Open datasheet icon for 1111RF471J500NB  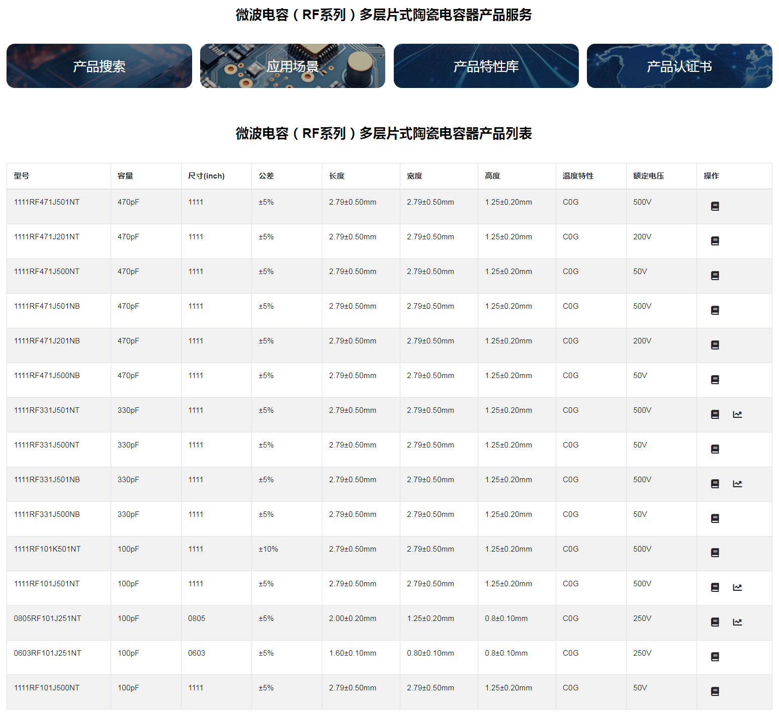pos(715,380)
